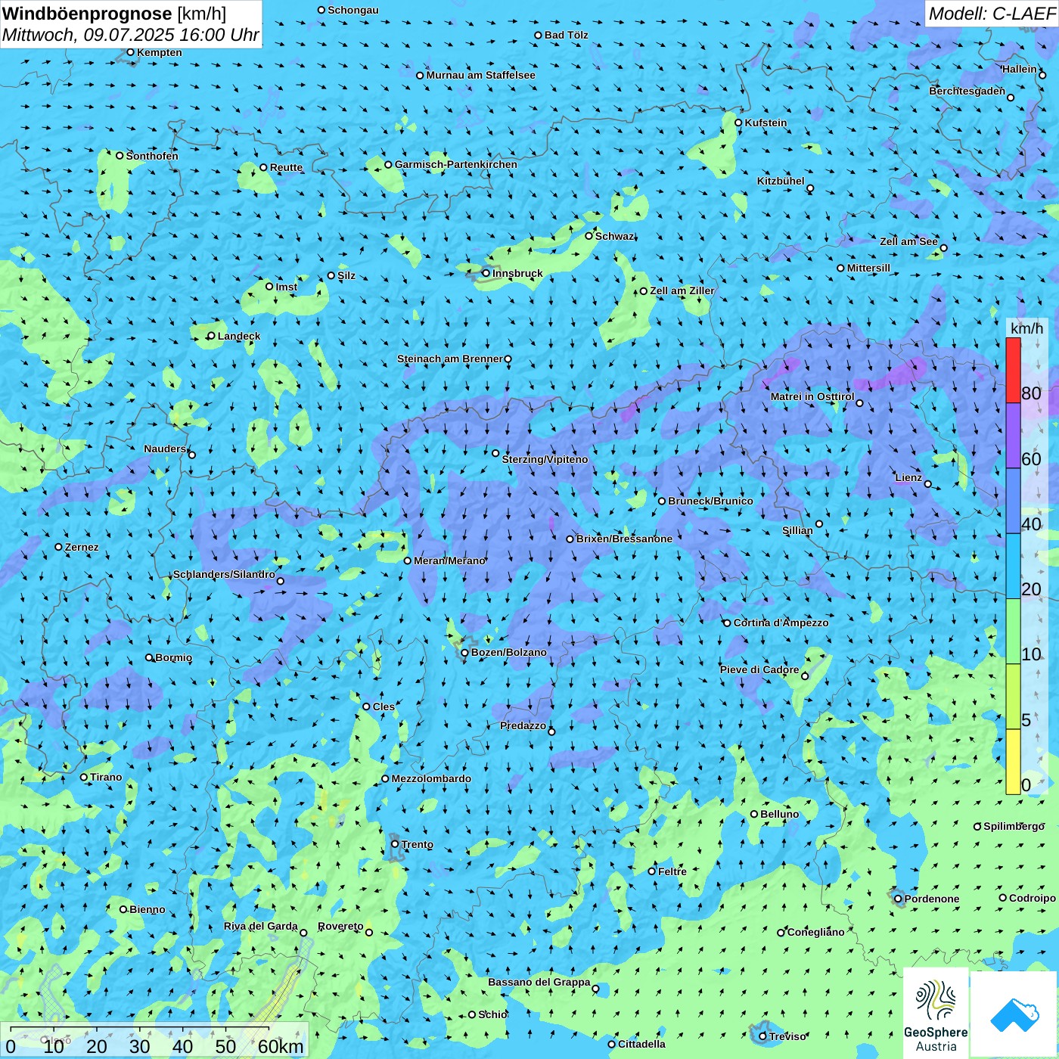
Task: Click the Zell am See marker
Action: [943, 247]
